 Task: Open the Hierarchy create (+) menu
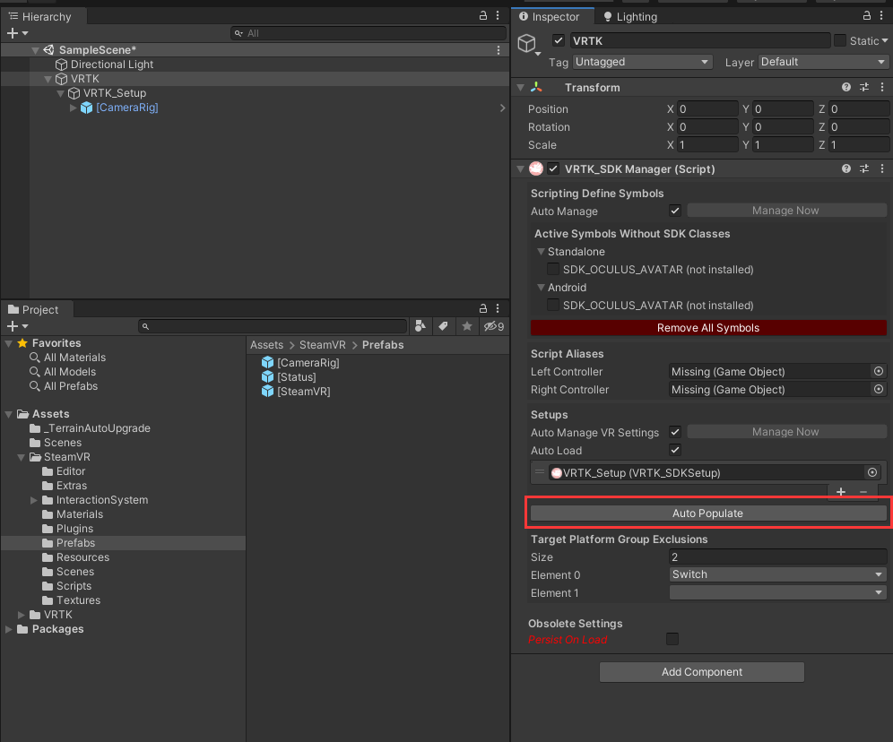(x=16, y=33)
